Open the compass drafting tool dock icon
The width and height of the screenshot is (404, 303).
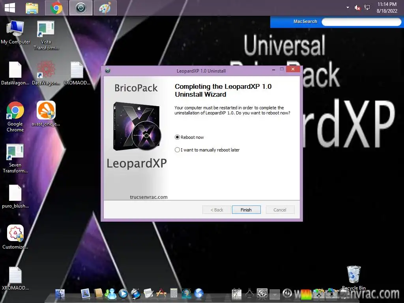[249, 294]
